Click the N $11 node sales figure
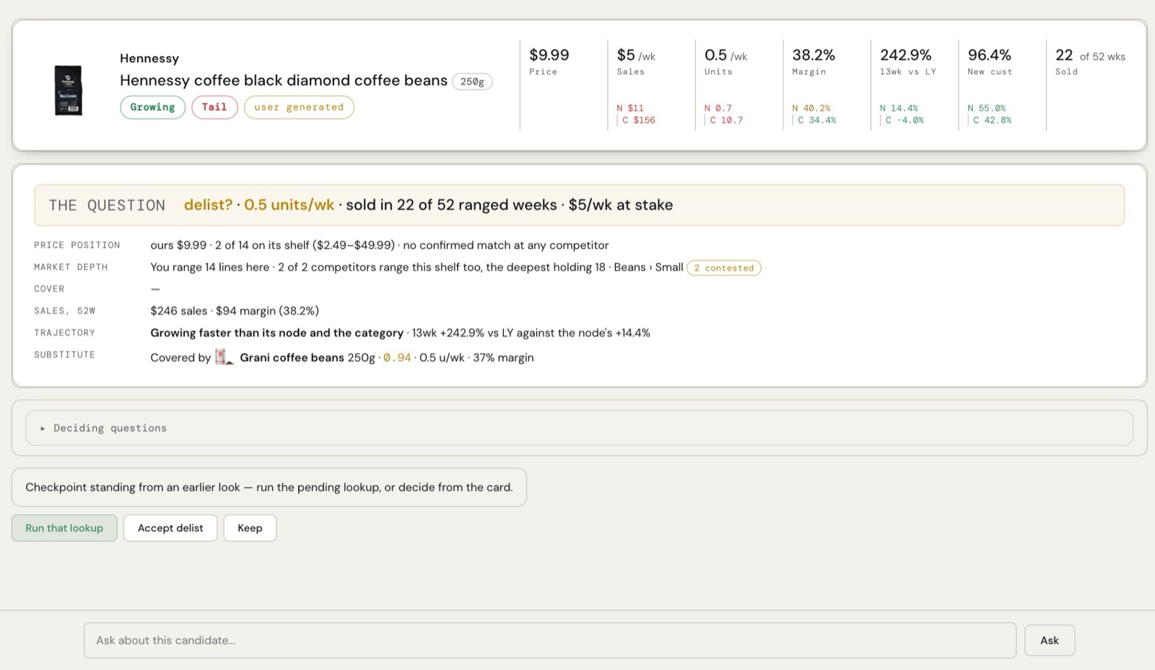1155x670 pixels. (630, 108)
